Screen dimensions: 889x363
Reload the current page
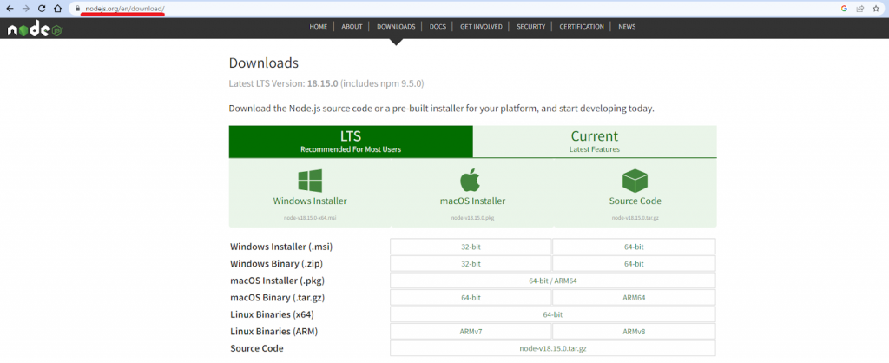click(41, 8)
